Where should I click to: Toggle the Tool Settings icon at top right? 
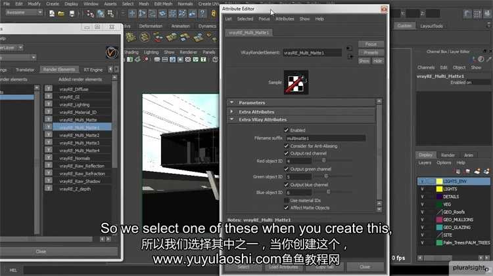[x=477, y=14]
